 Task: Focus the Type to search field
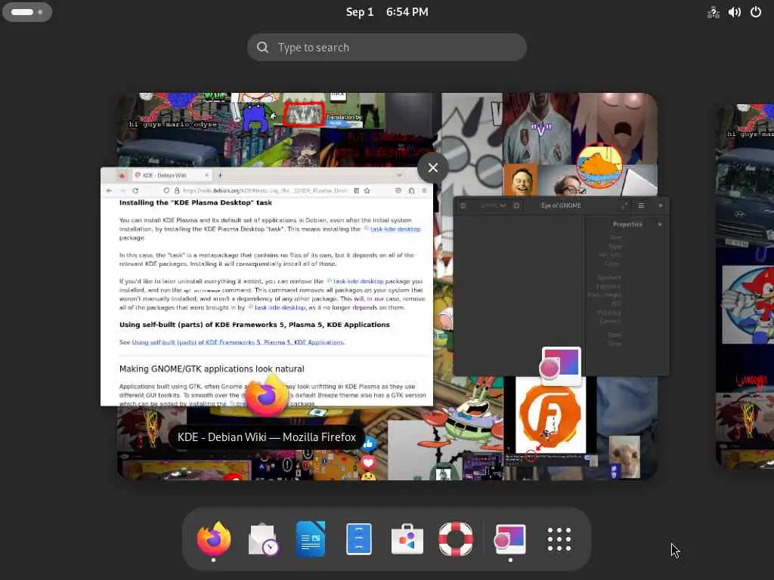tap(387, 48)
